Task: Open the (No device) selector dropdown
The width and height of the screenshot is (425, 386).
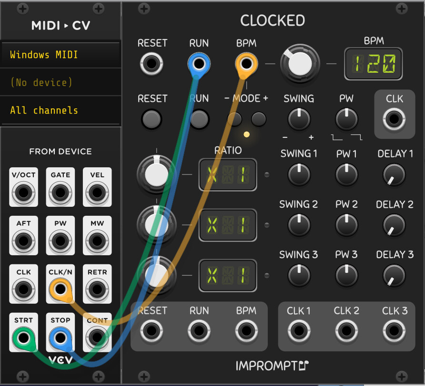Action: [x=60, y=82]
